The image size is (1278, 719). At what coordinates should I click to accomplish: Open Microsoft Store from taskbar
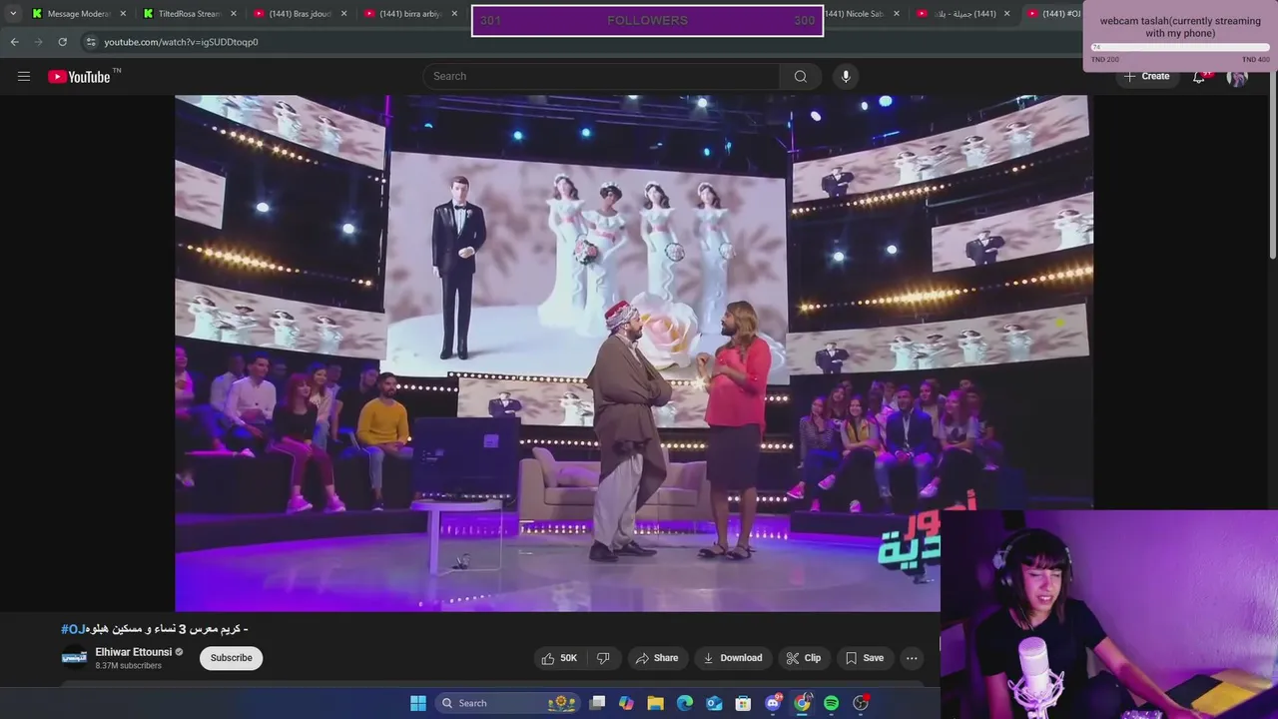coord(743,703)
